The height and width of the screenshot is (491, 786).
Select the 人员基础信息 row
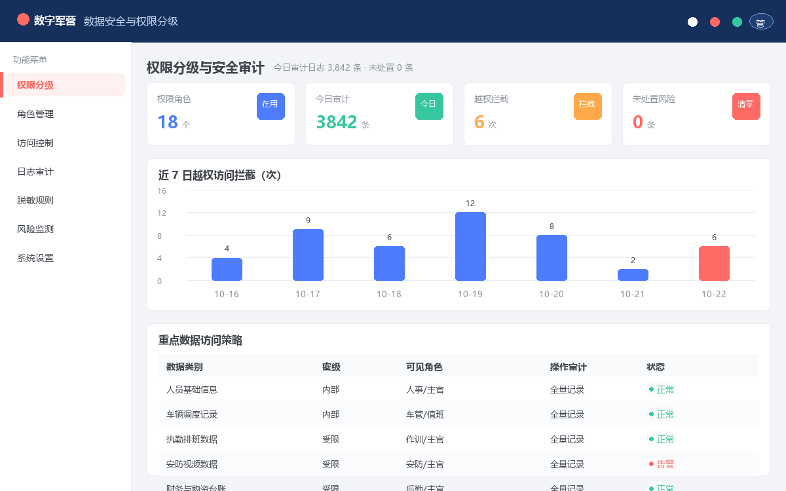coord(458,390)
